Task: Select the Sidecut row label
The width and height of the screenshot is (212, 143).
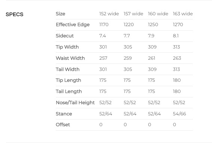Action: coord(65,36)
